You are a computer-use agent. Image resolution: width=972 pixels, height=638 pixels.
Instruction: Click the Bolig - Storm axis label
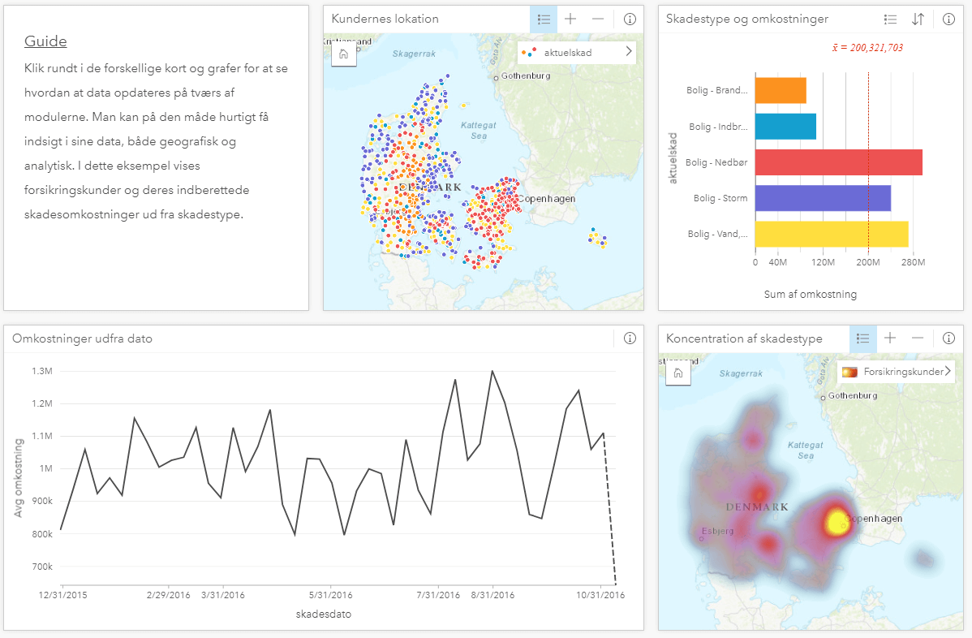(720, 198)
